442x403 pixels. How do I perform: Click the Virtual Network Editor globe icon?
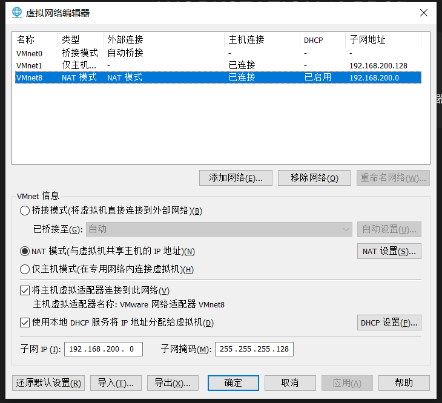(x=17, y=13)
